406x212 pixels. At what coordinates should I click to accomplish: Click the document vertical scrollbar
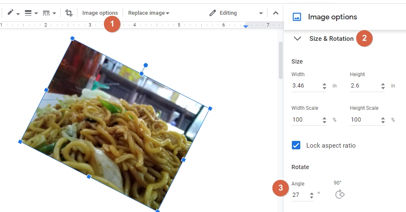pyautogui.click(x=280, y=60)
